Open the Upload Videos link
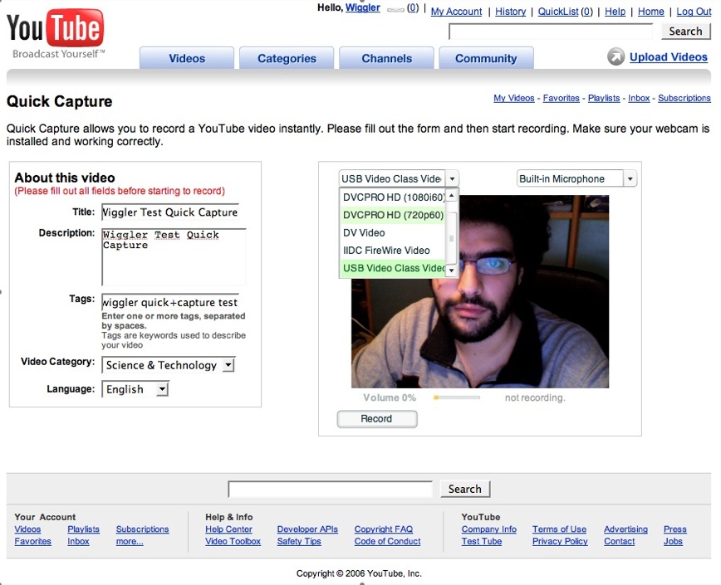 (669, 57)
